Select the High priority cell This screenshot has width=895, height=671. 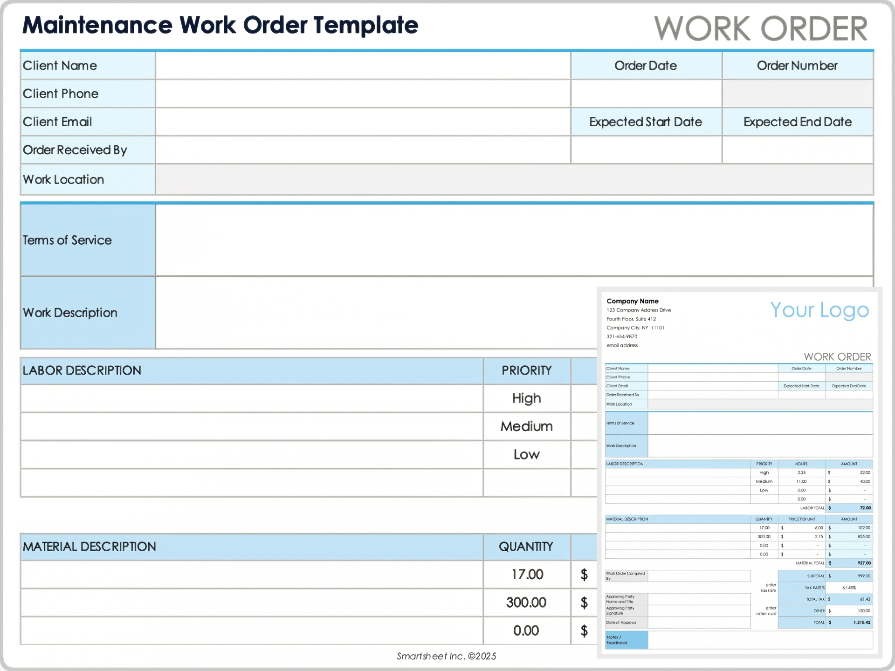[526, 398]
